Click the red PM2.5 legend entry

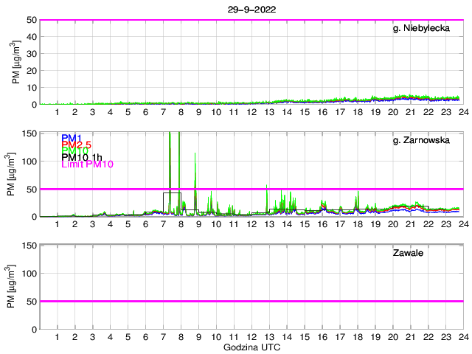(76, 145)
